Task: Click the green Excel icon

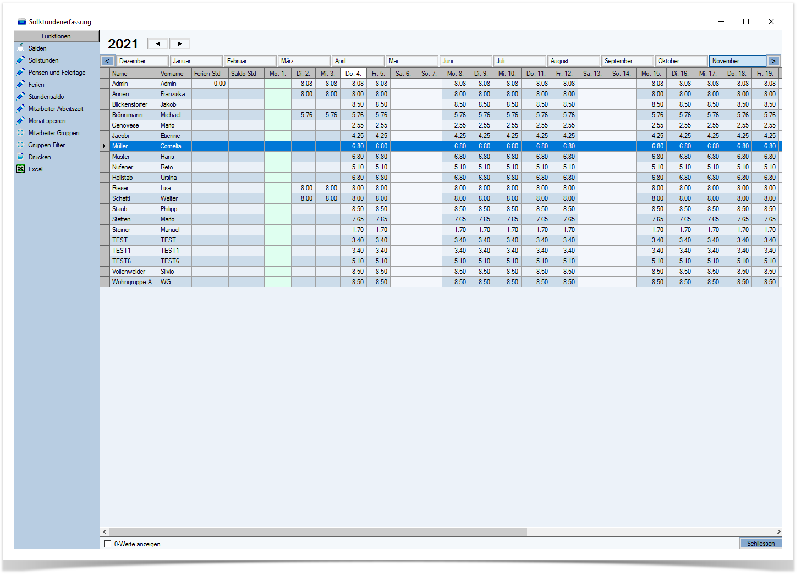Action: [20, 169]
